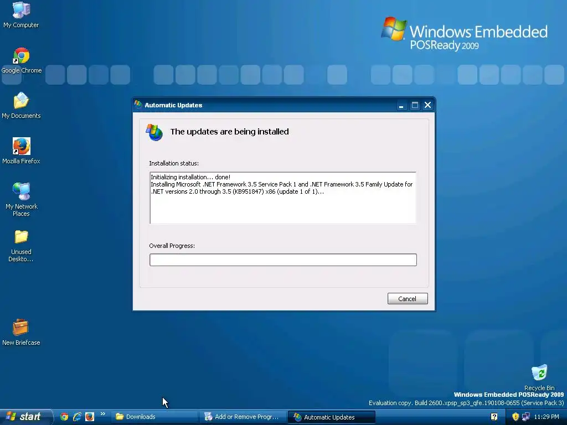The image size is (567, 425).
Task: Click the 'Installation status:' label
Action: pyautogui.click(x=174, y=163)
